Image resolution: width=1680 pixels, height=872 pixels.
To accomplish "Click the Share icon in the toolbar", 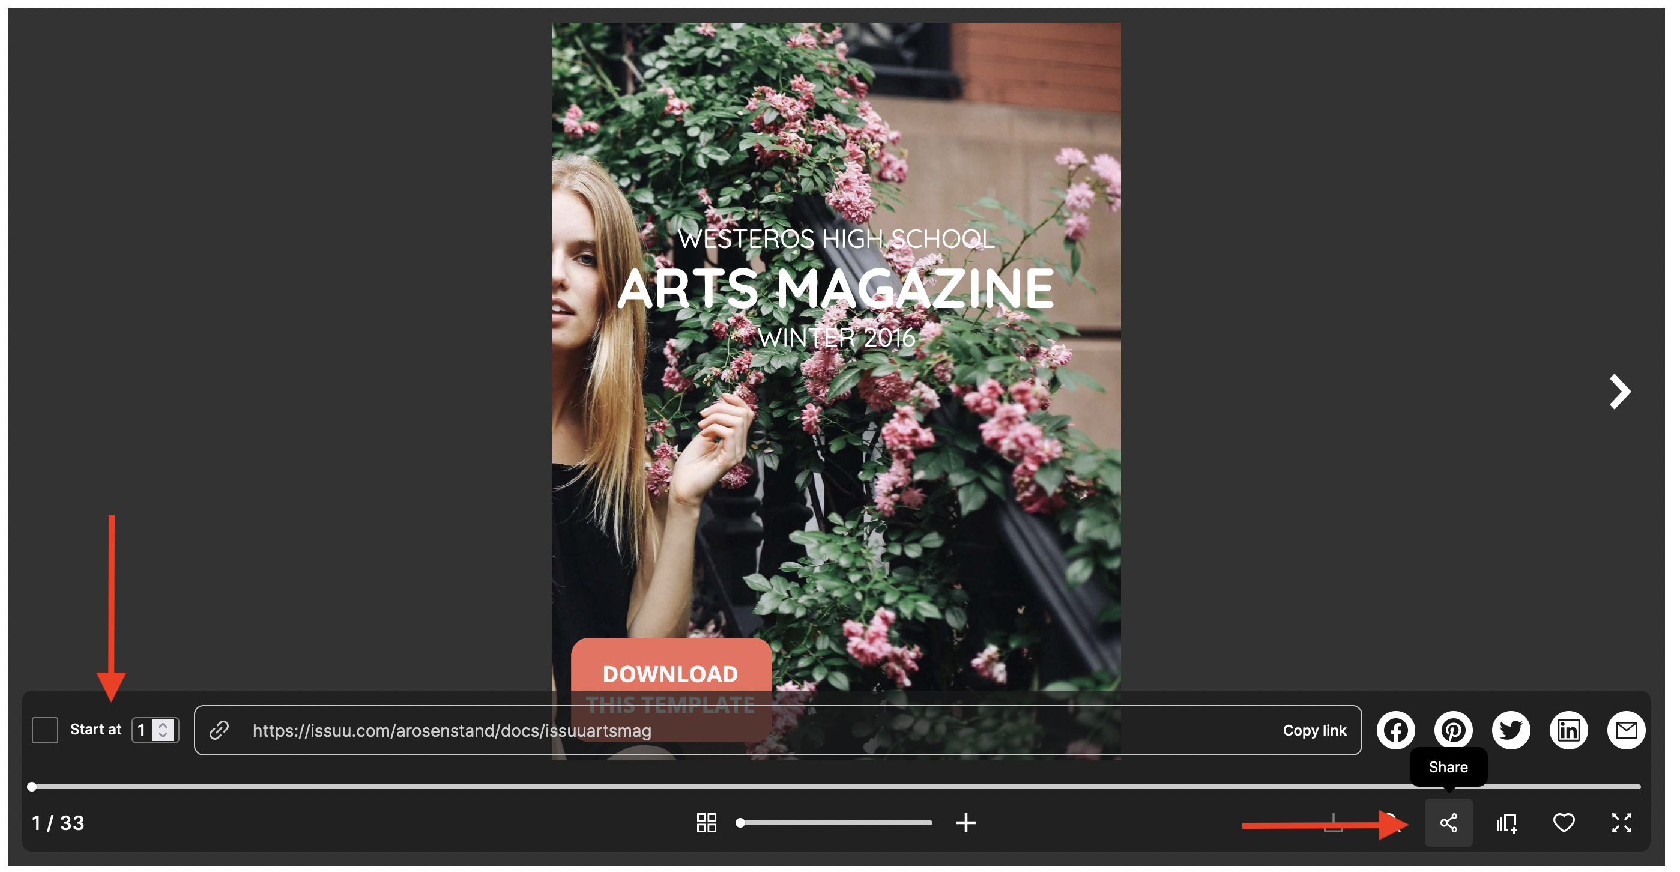I will click(1448, 822).
